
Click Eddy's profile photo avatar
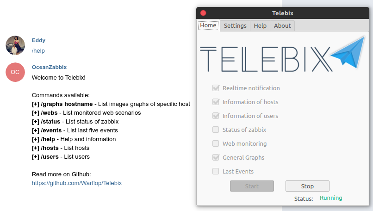click(x=15, y=45)
